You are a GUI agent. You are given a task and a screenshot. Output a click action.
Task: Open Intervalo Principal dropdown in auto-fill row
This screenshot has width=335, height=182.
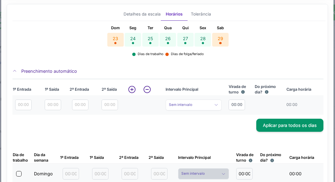[x=193, y=105]
